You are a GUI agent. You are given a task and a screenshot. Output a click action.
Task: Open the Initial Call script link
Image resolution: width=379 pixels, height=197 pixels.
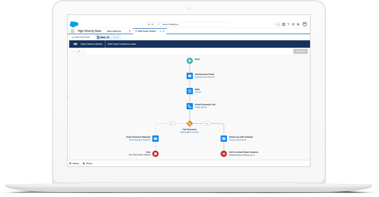199,108
